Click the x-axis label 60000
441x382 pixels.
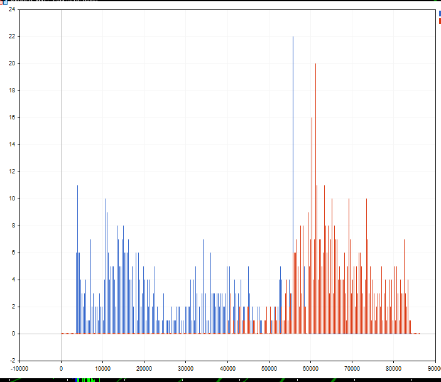310,369
